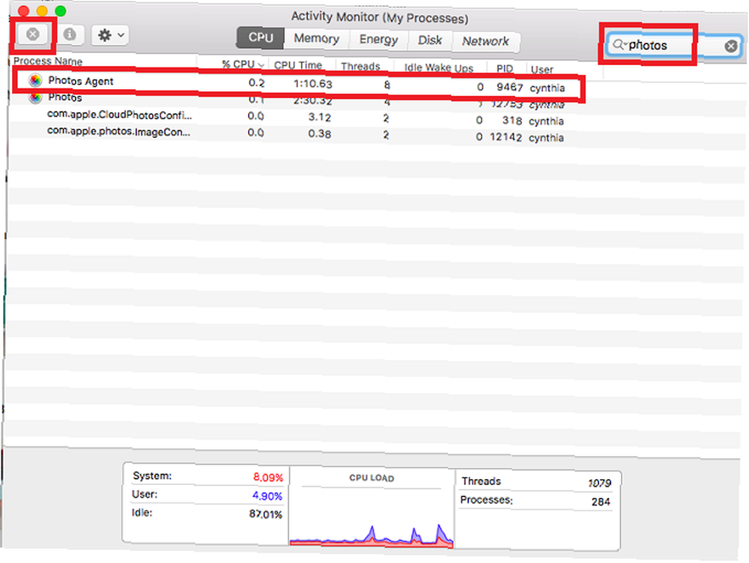The height and width of the screenshot is (563, 749).
Task: Switch to the Memory tab
Action: (x=316, y=39)
